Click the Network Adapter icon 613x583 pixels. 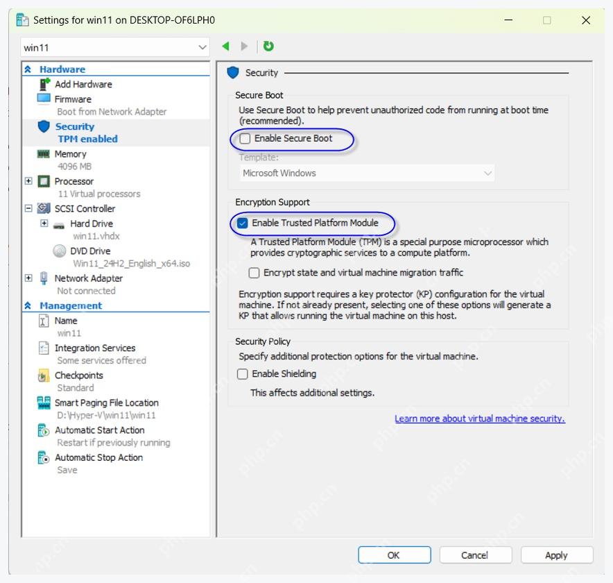coord(44,278)
